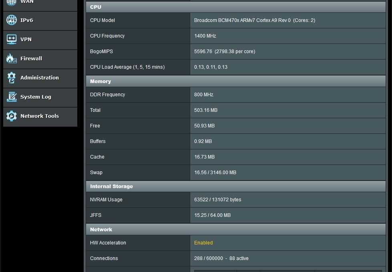Click the CPU load average value 0.13, 0.11, 0.13
This screenshot has height=272, width=392.
click(211, 67)
